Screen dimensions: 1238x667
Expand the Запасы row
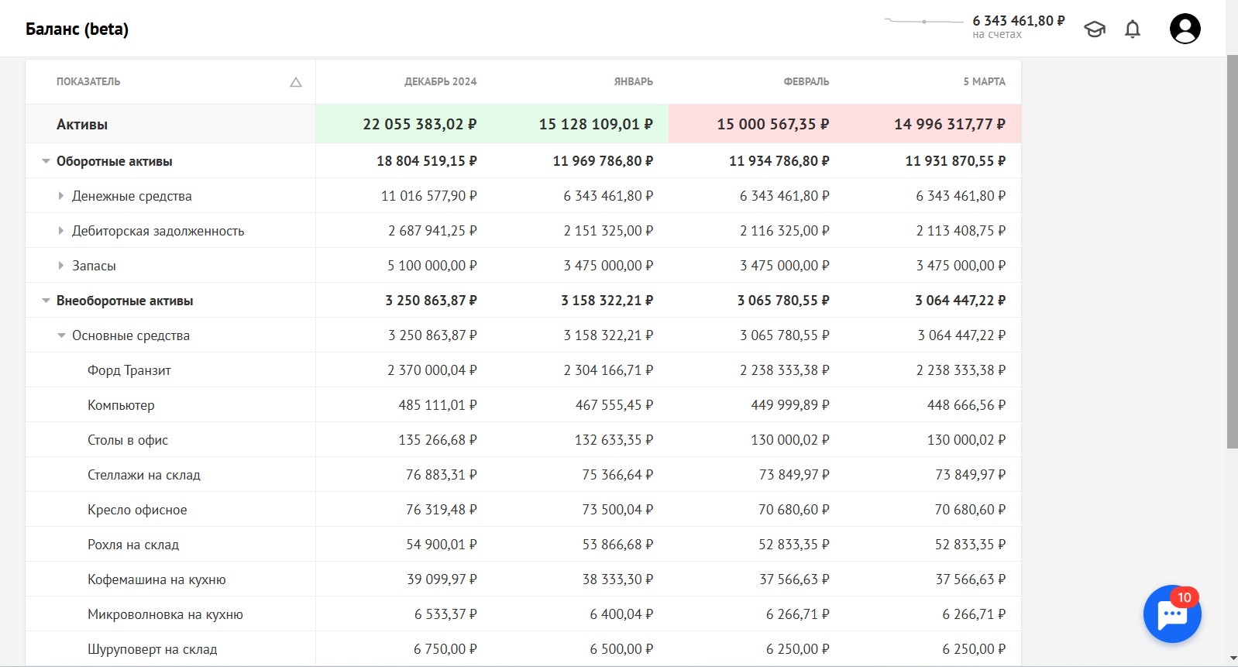click(x=61, y=266)
